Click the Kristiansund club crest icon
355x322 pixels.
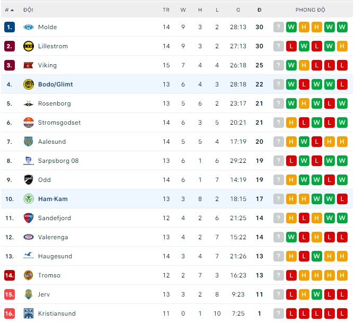pos(29,314)
